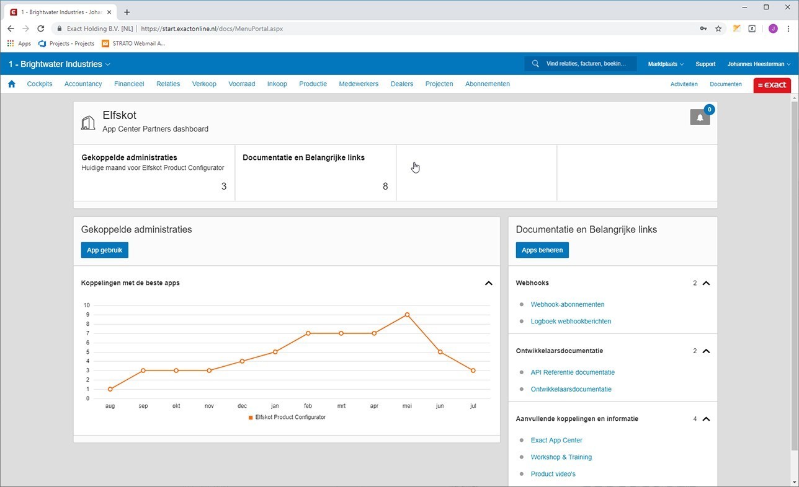Viewport: 799px width, 487px height.
Task: Open the Chrome profile avatar
Action: point(773,29)
